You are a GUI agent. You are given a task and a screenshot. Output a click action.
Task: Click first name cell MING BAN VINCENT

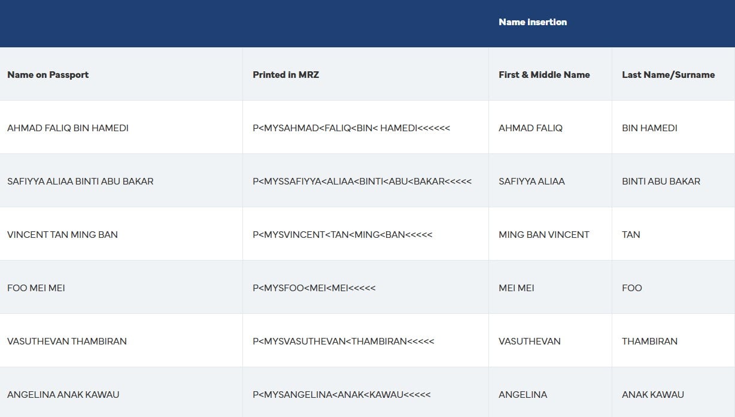544,235
